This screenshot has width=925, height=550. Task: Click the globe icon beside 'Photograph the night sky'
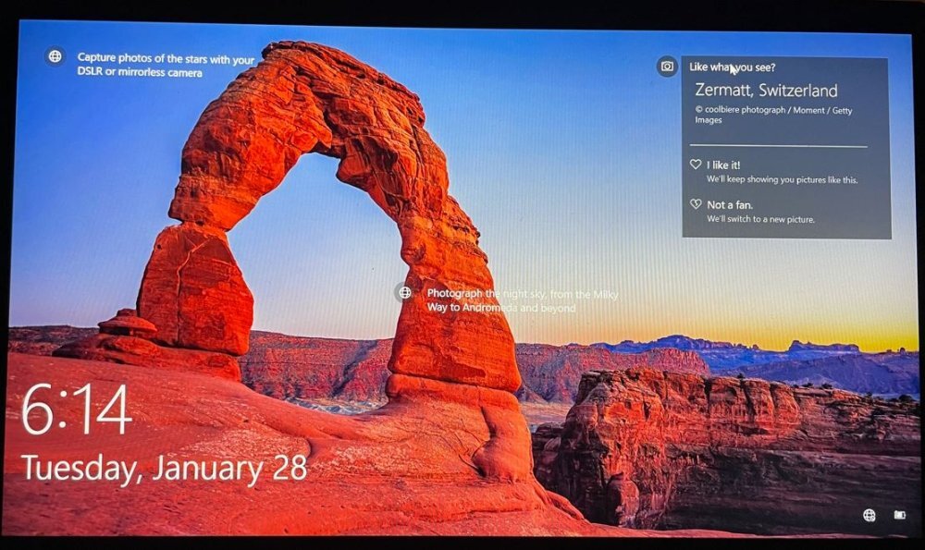click(x=405, y=292)
